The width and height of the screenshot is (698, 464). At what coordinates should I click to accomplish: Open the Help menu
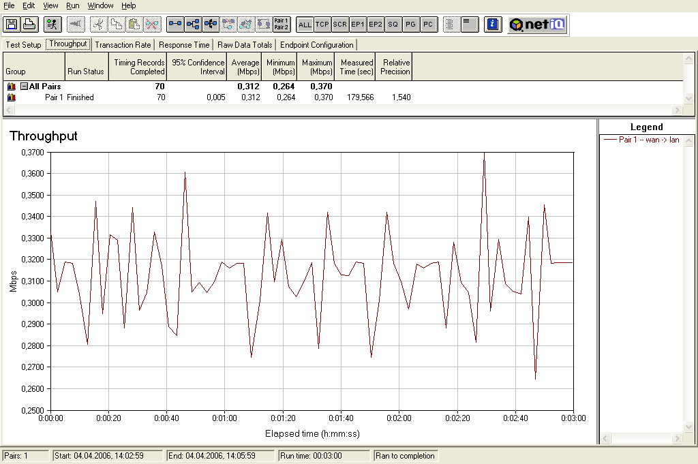[x=129, y=5]
